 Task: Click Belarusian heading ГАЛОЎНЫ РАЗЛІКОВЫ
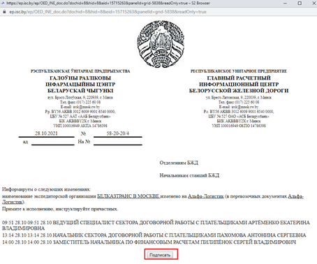click(x=80, y=78)
